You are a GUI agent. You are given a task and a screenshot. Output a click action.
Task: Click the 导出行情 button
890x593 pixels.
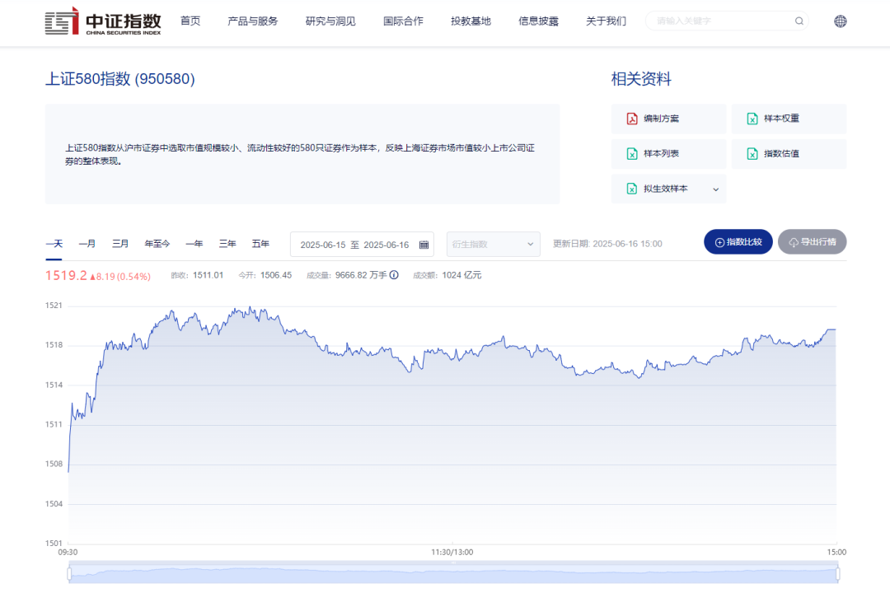[813, 242]
